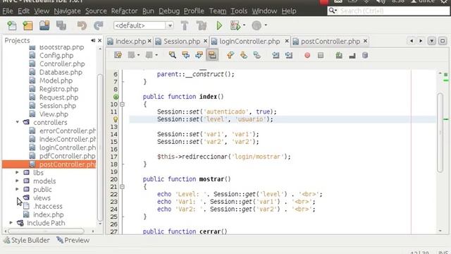This screenshot has width=451, height=254.
Task: Click Shift Line Left icon
Action: click(276, 55)
